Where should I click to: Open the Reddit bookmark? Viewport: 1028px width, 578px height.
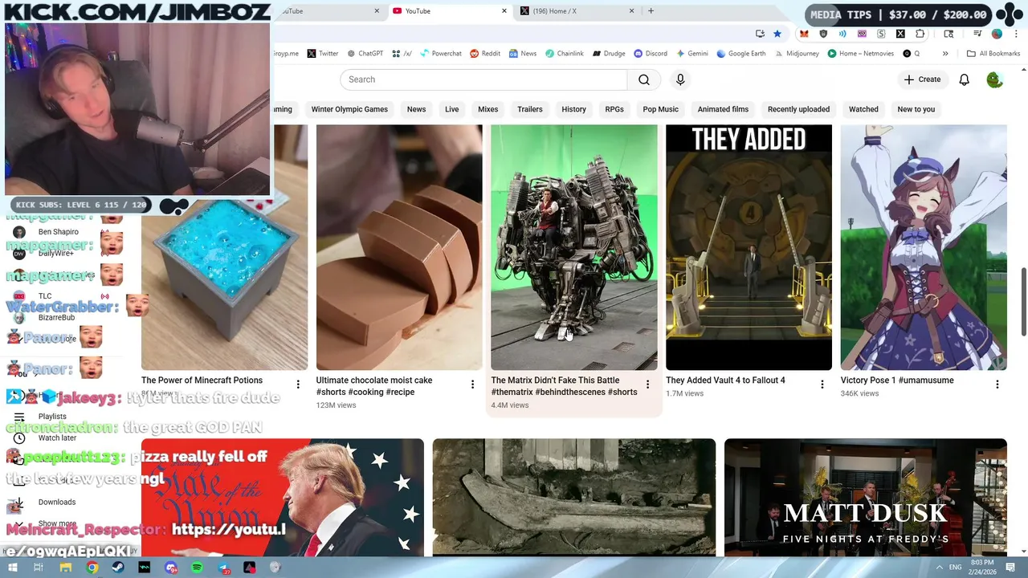click(x=485, y=54)
